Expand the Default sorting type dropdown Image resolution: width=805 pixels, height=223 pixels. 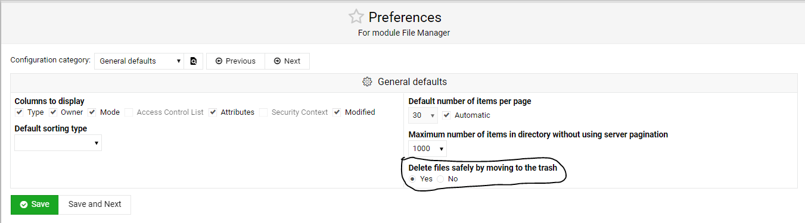pyautogui.click(x=58, y=143)
